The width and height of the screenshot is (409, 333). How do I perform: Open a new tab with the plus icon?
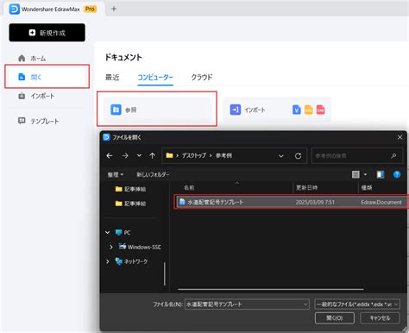coord(114,9)
